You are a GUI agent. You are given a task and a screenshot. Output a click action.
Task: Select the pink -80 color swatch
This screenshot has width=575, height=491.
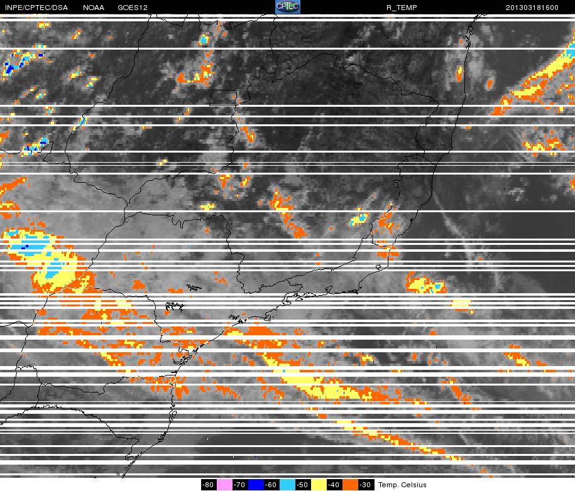pos(224,484)
